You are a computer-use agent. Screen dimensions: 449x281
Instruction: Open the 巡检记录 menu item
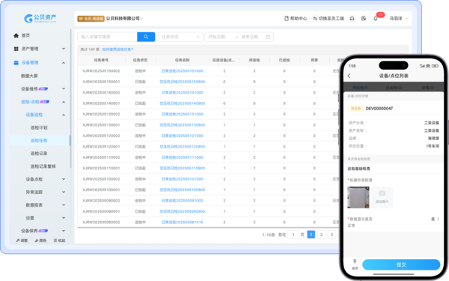point(39,154)
